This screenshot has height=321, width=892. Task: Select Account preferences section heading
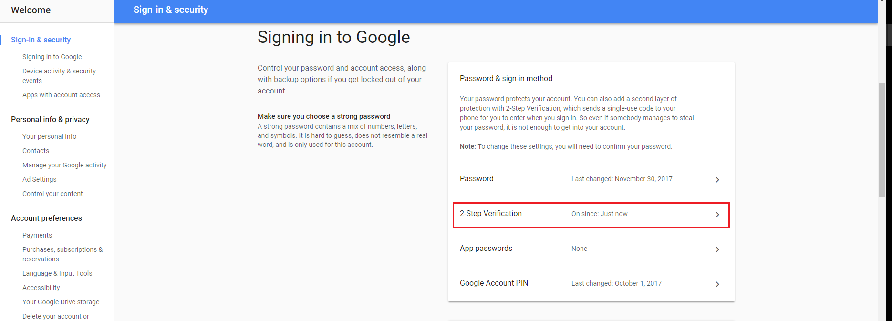click(46, 218)
